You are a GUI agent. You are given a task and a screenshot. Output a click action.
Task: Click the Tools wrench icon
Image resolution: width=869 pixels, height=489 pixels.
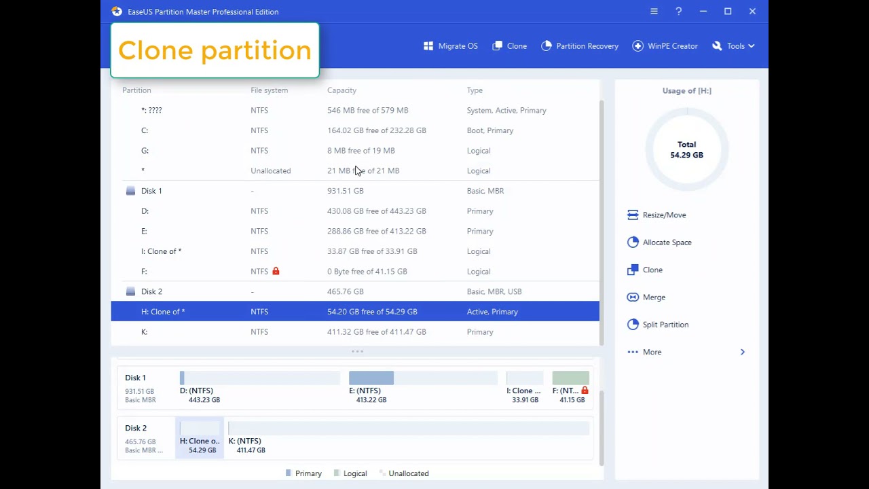[x=717, y=46]
